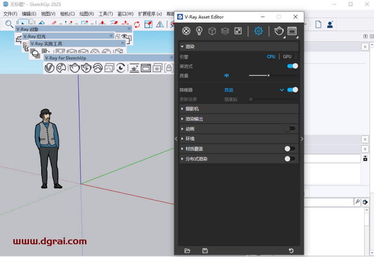Open the Materials tab in Asset Editor
Image resolution: width=374 pixels, height=257 pixels.
pyautogui.click(x=186, y=31)
